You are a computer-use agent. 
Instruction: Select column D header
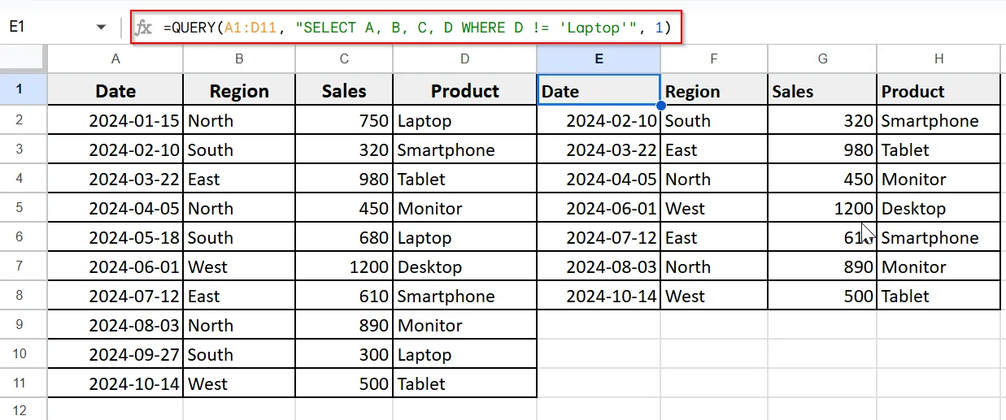[x=464, y=58]
